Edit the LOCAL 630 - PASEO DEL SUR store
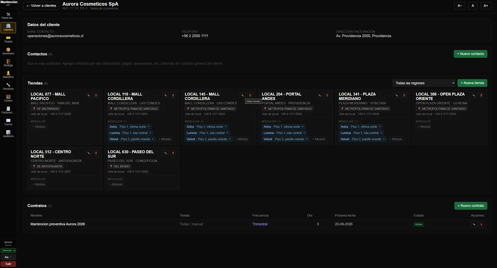 [x=165, y=153]
